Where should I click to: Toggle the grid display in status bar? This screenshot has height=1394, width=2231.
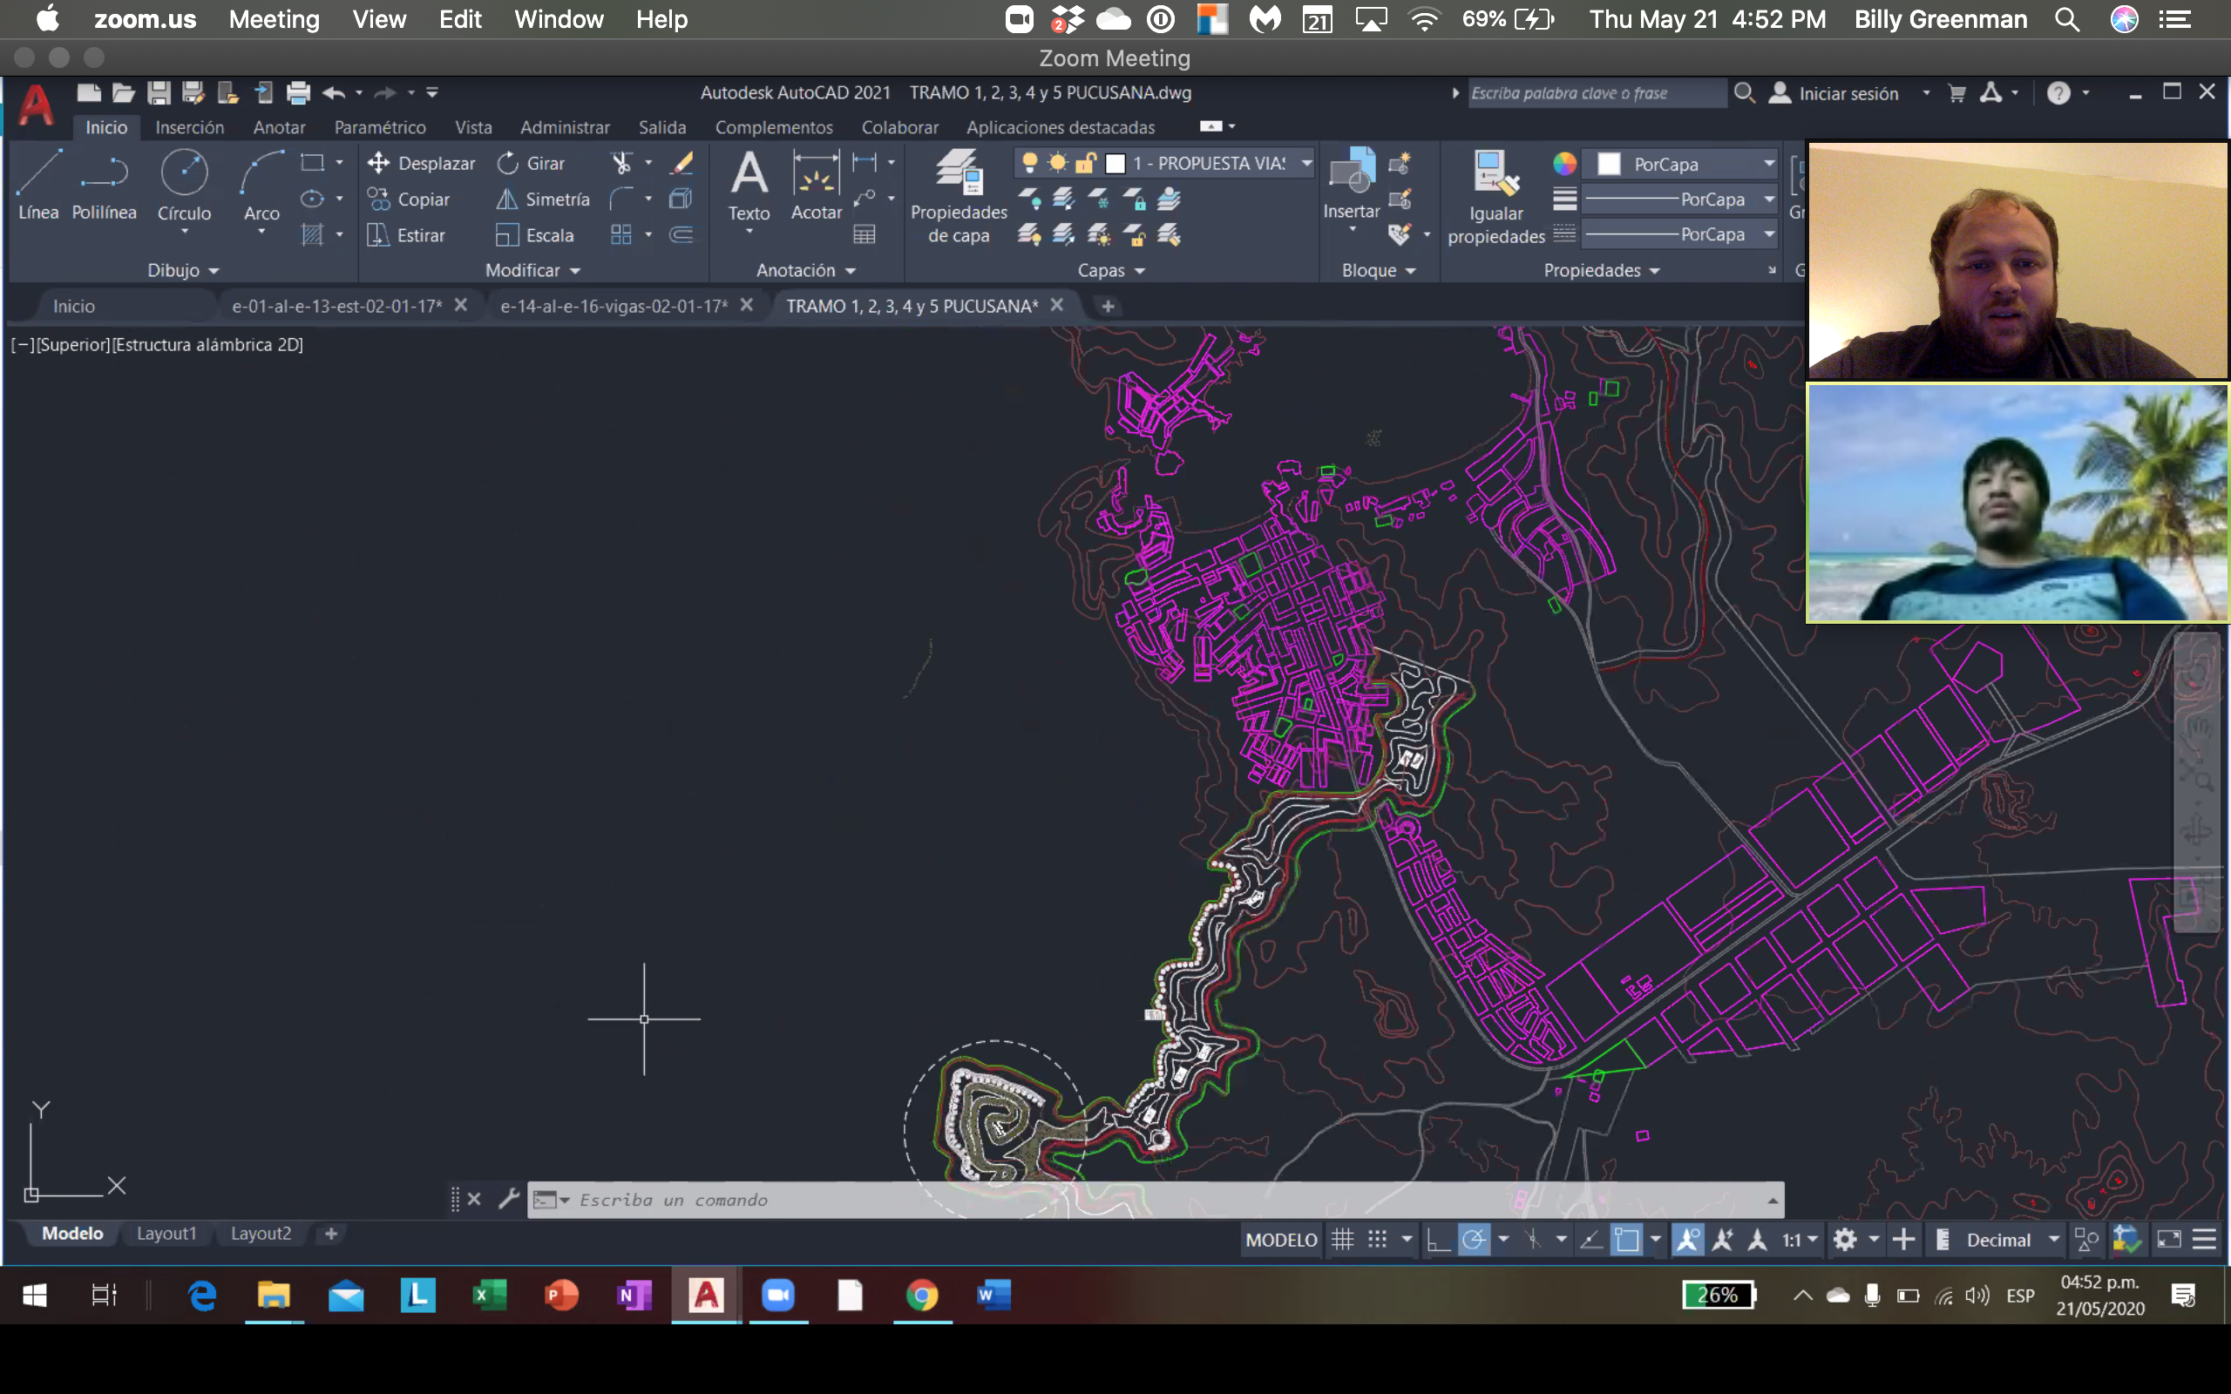1342,1240
